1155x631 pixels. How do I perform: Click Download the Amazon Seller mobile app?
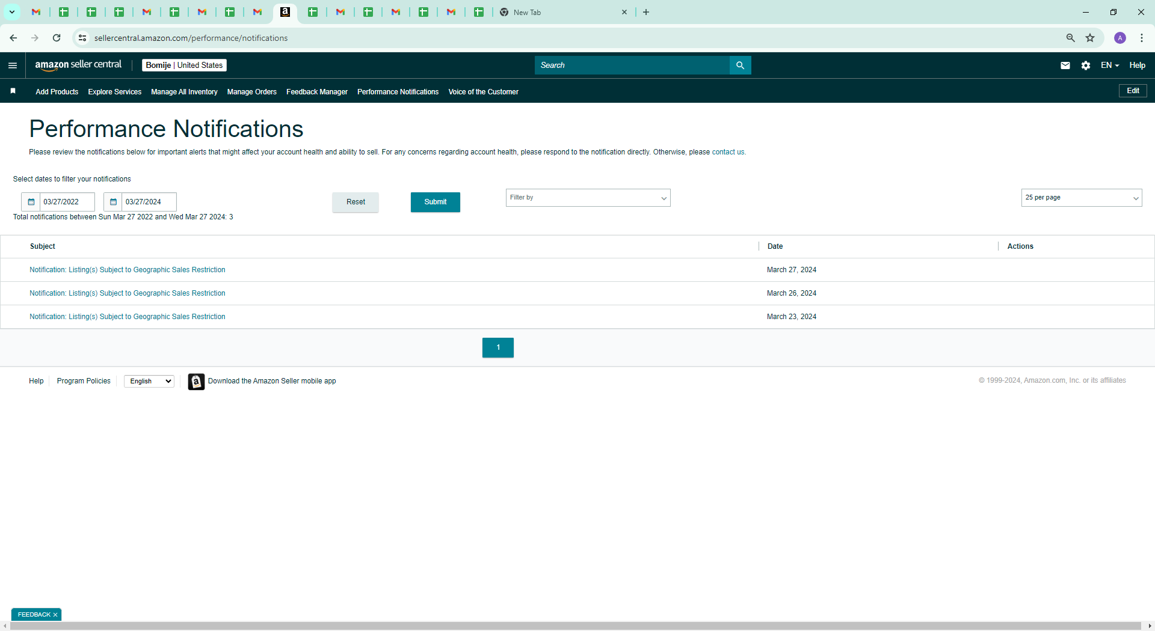click(x=272, y=381)
